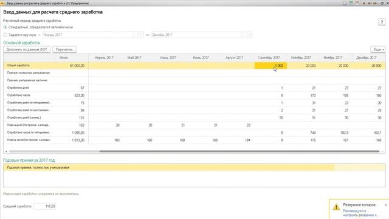Select Годовая премия, полностью учитываемая row
The image size is (389, 219).
[194, 168]
